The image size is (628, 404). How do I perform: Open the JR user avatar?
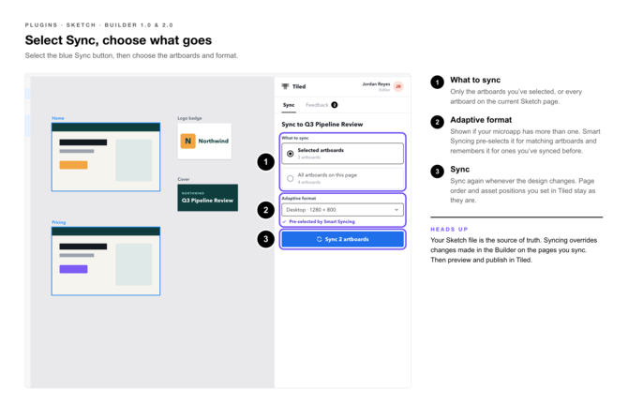coord(398,86)
